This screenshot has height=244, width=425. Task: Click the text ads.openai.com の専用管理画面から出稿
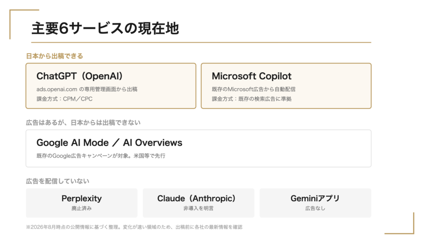pos(87,89)
